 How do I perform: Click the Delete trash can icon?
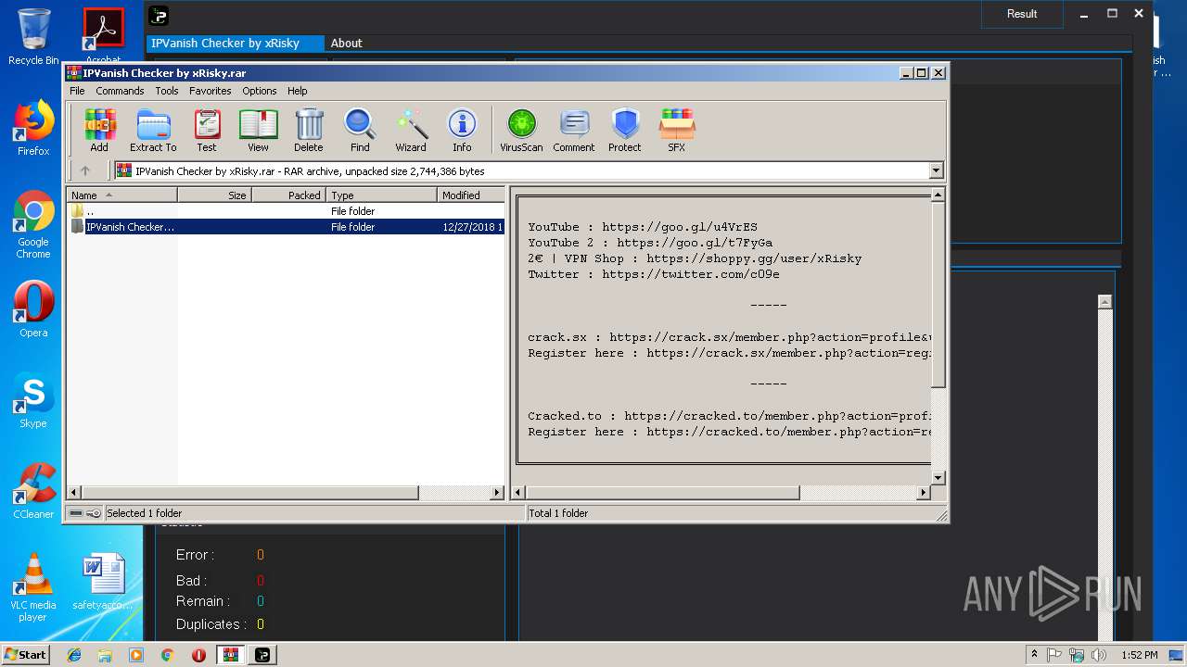point(309,130)
